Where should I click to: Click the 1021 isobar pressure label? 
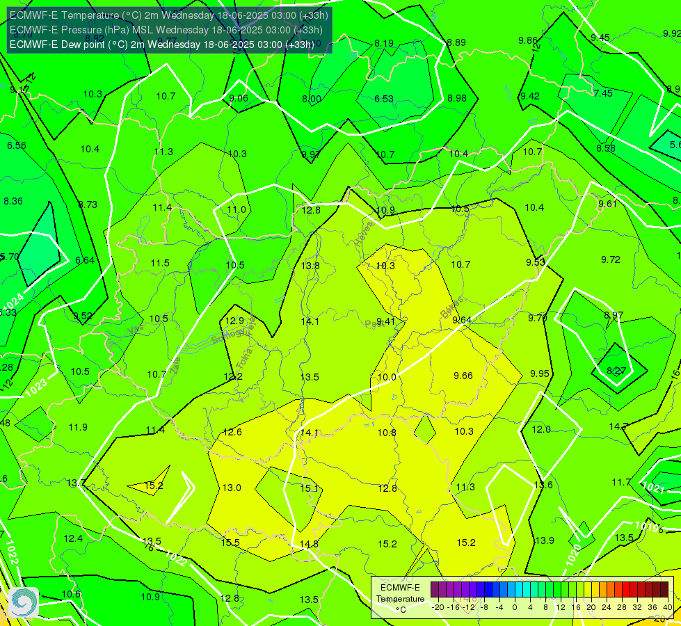point(652,488)
